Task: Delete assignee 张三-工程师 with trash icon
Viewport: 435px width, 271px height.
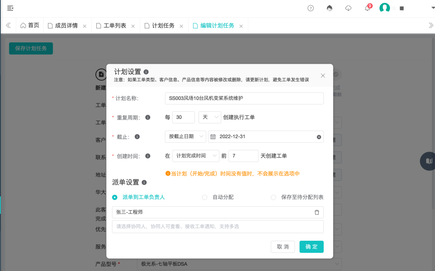Action: [317, 212]
